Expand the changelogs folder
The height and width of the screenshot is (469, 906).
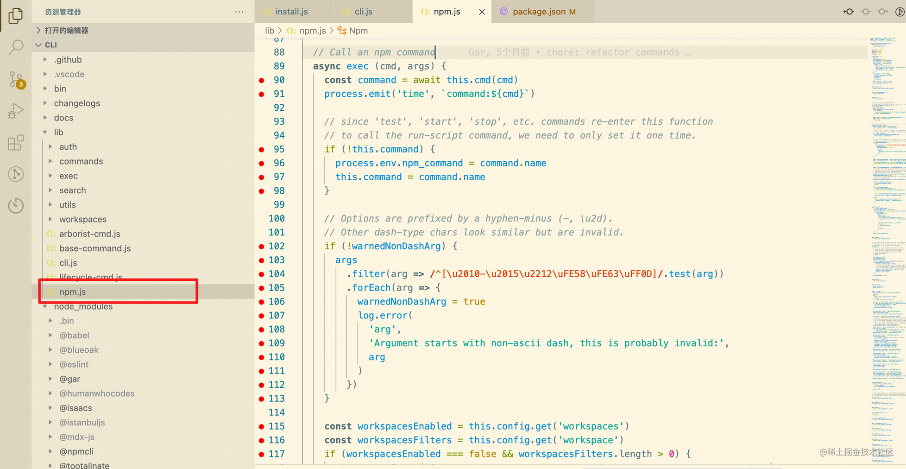pos(77,103)
